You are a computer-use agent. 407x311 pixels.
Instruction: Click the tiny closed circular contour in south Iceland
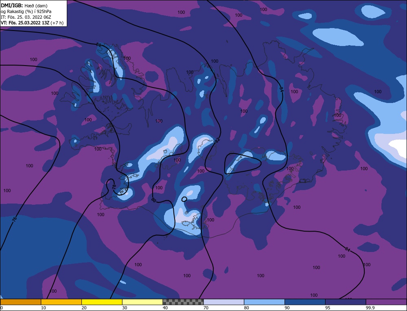point(184,199)
